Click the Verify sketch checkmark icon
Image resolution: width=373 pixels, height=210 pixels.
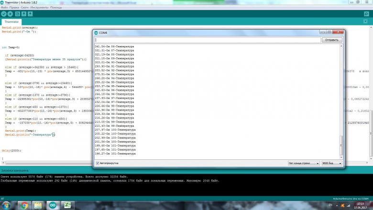[x=3, y=14]
